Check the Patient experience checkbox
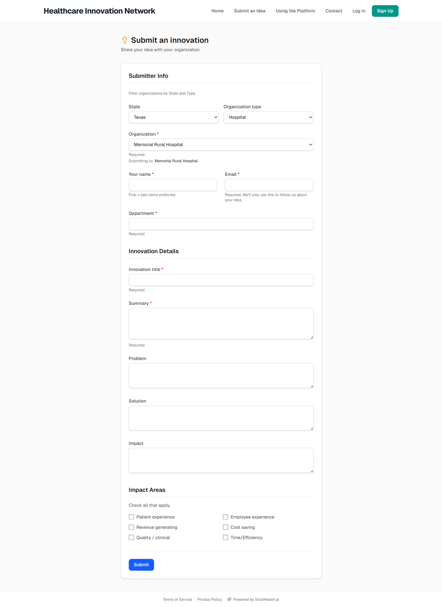442x607 pixels. [131, 517]
